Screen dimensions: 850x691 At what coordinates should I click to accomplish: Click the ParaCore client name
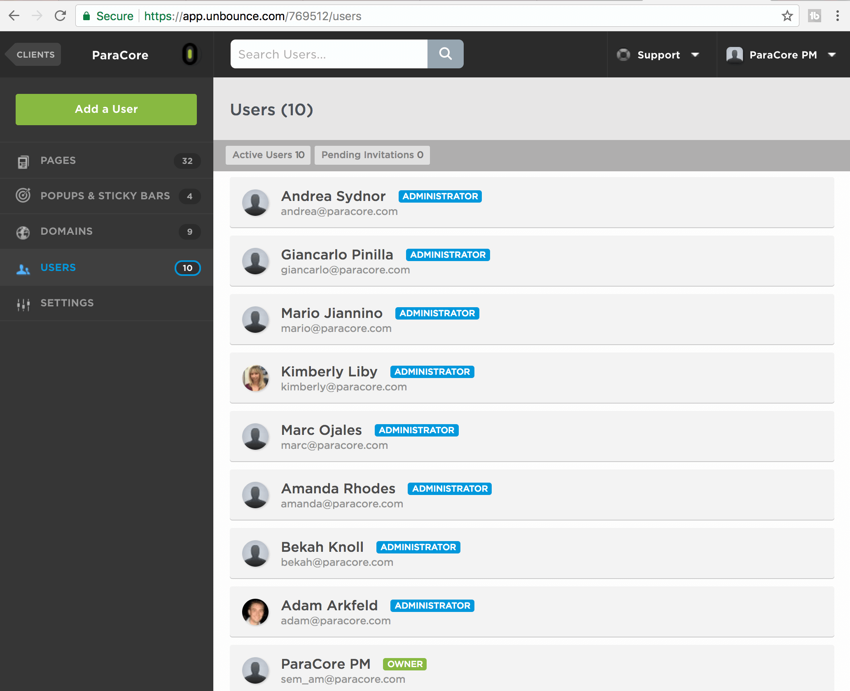pyautogui.click(x=120, y=55)
